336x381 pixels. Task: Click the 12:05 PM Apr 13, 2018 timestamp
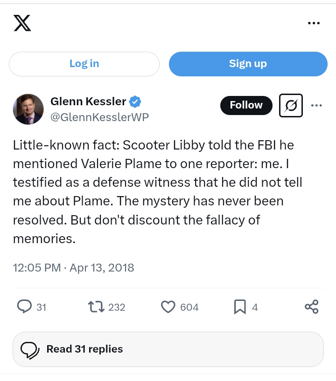pyautogui.click(x=74, y=268)
